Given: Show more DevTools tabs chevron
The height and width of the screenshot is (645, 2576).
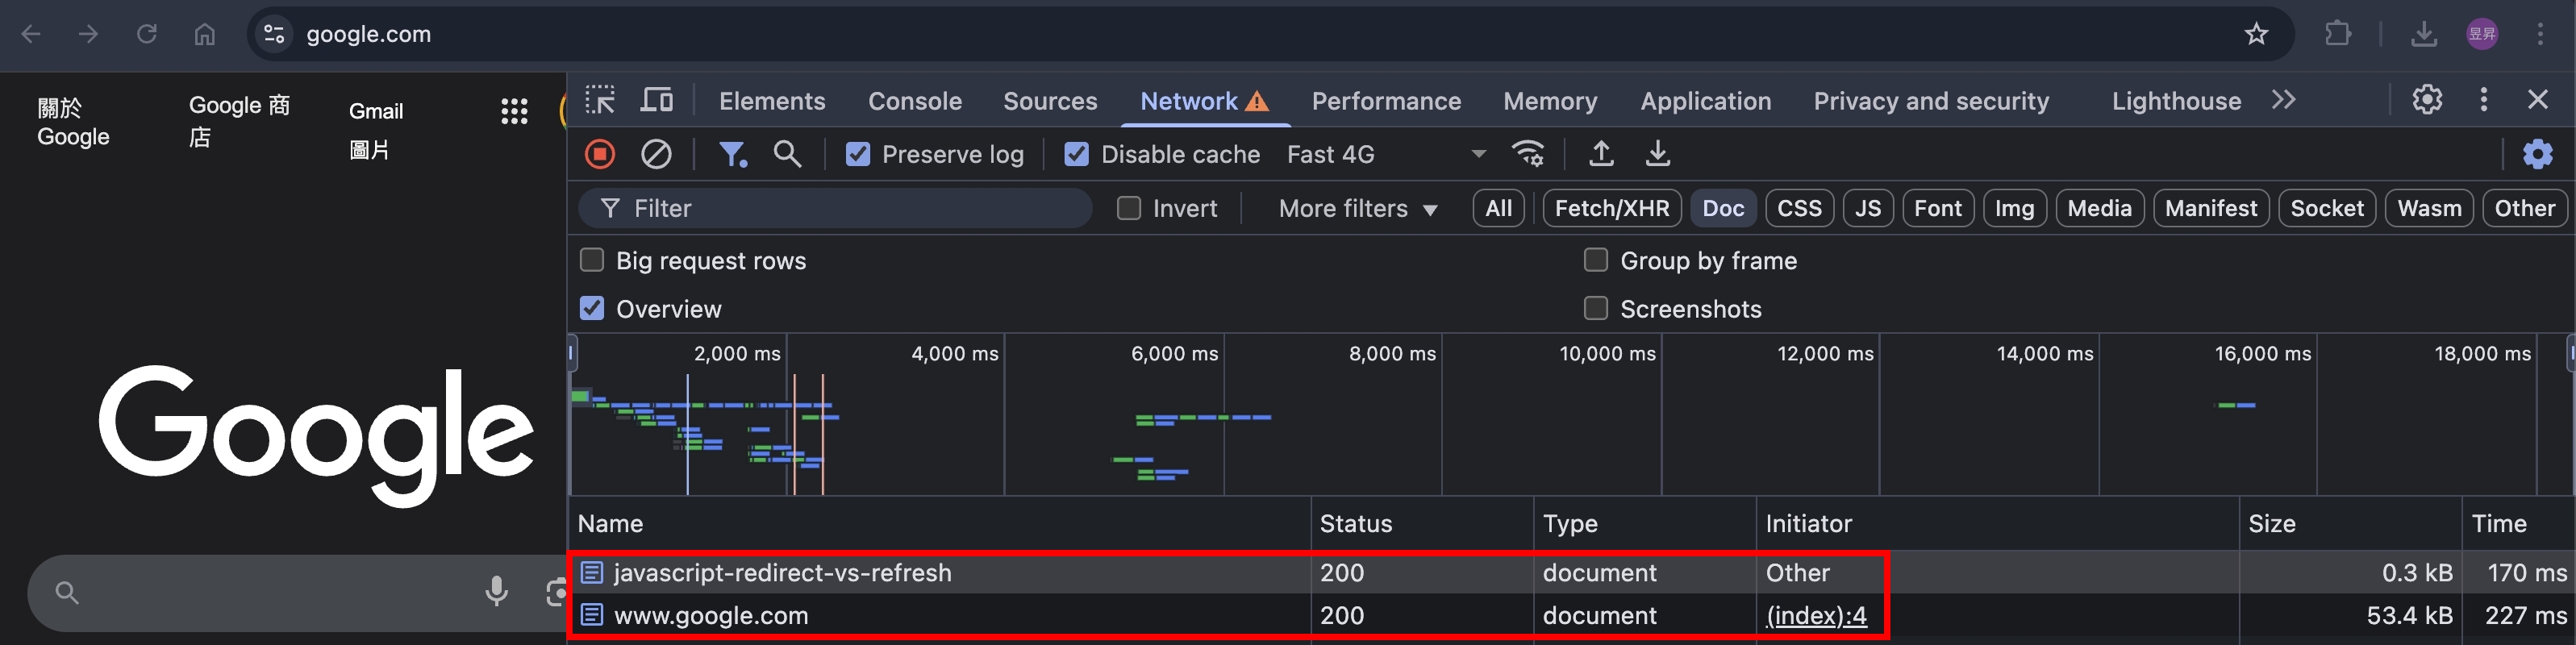Looking at the screenshot, I should 2283,100.
